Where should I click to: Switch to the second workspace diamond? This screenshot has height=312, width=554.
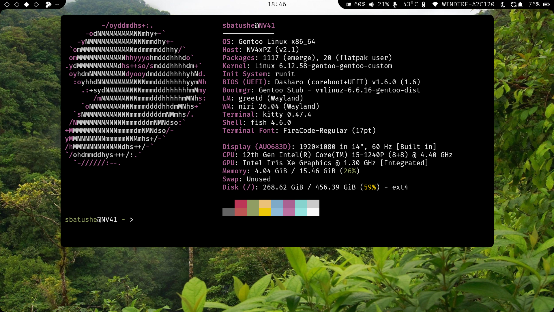(17, 4)
